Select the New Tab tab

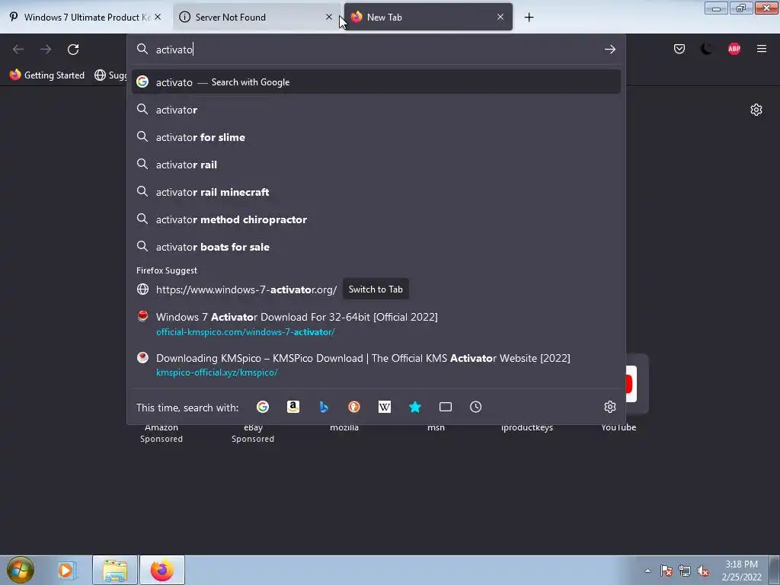tap(428, 17)
